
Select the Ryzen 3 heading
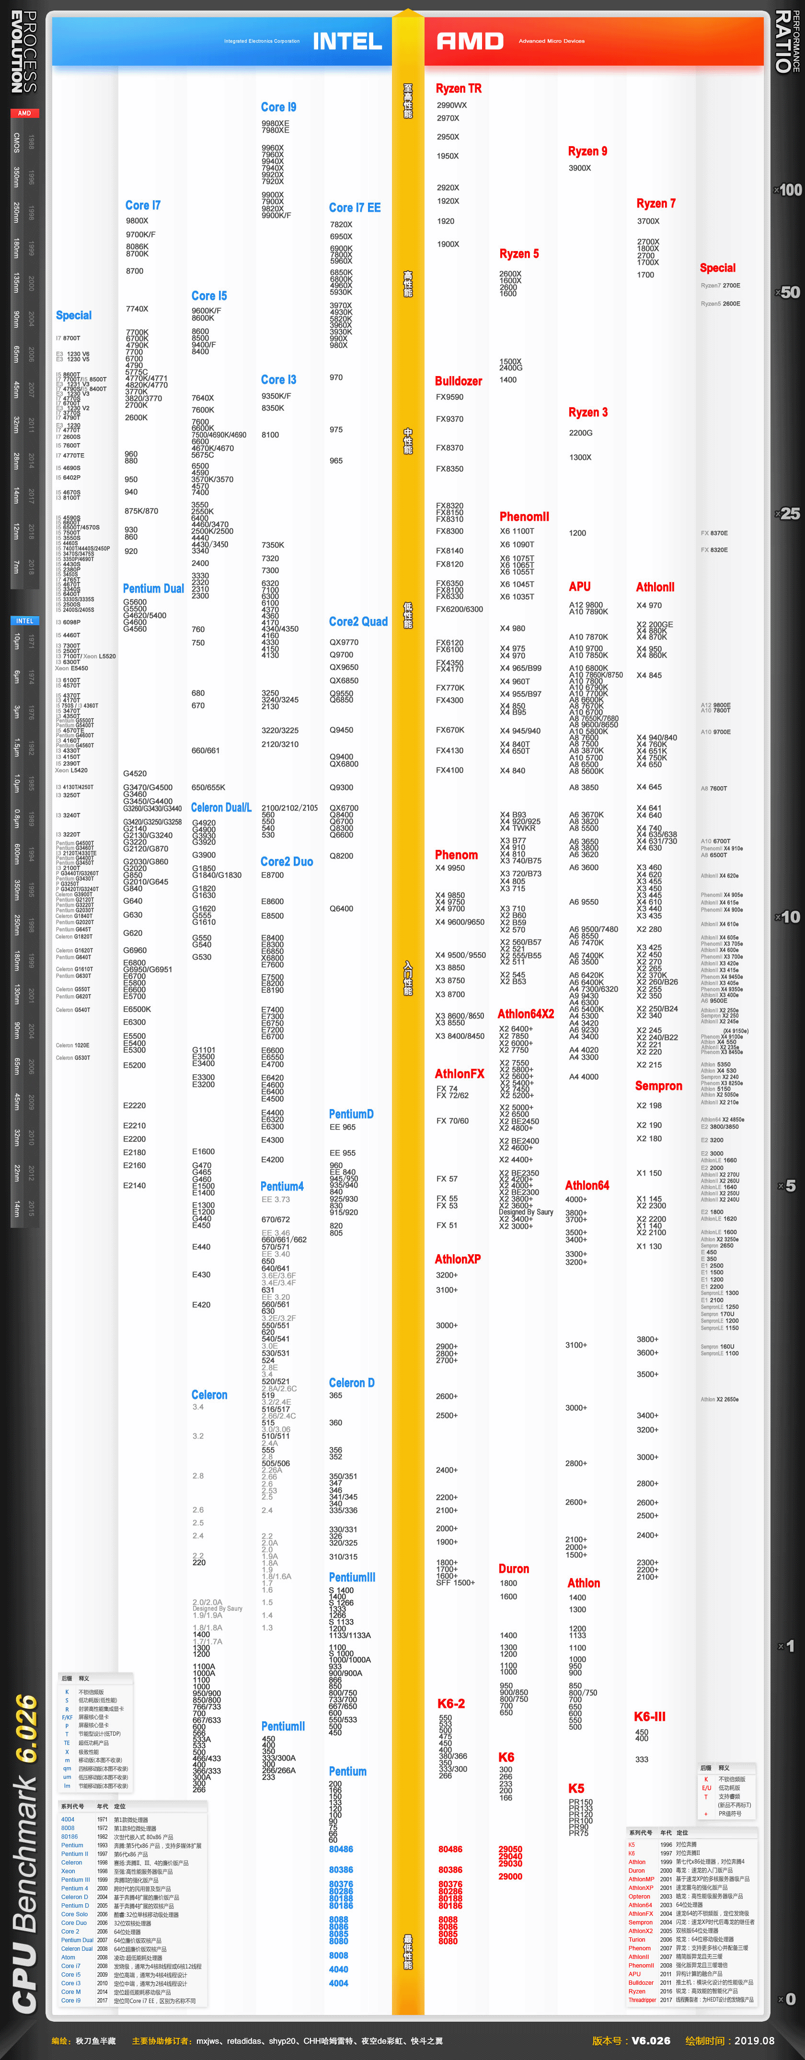point(588,412)
